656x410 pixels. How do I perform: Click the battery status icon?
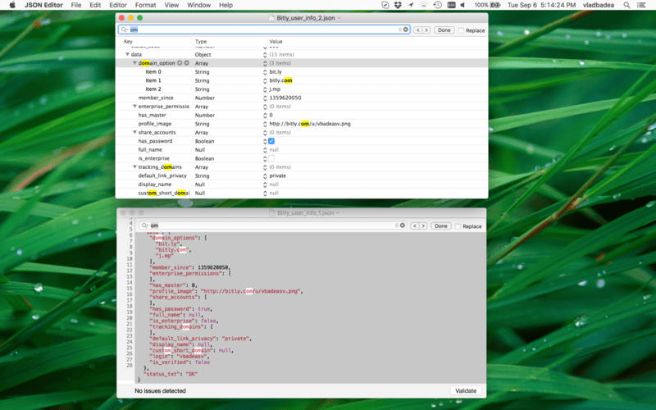495,5
